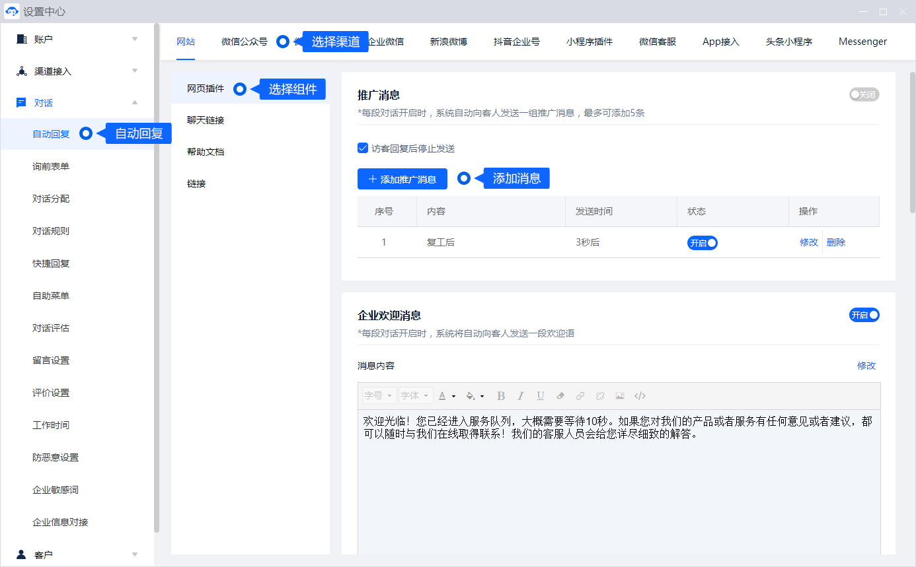Click the unlink icon in the editor
This screenshot has height=567, width=916.
point(600,396)
